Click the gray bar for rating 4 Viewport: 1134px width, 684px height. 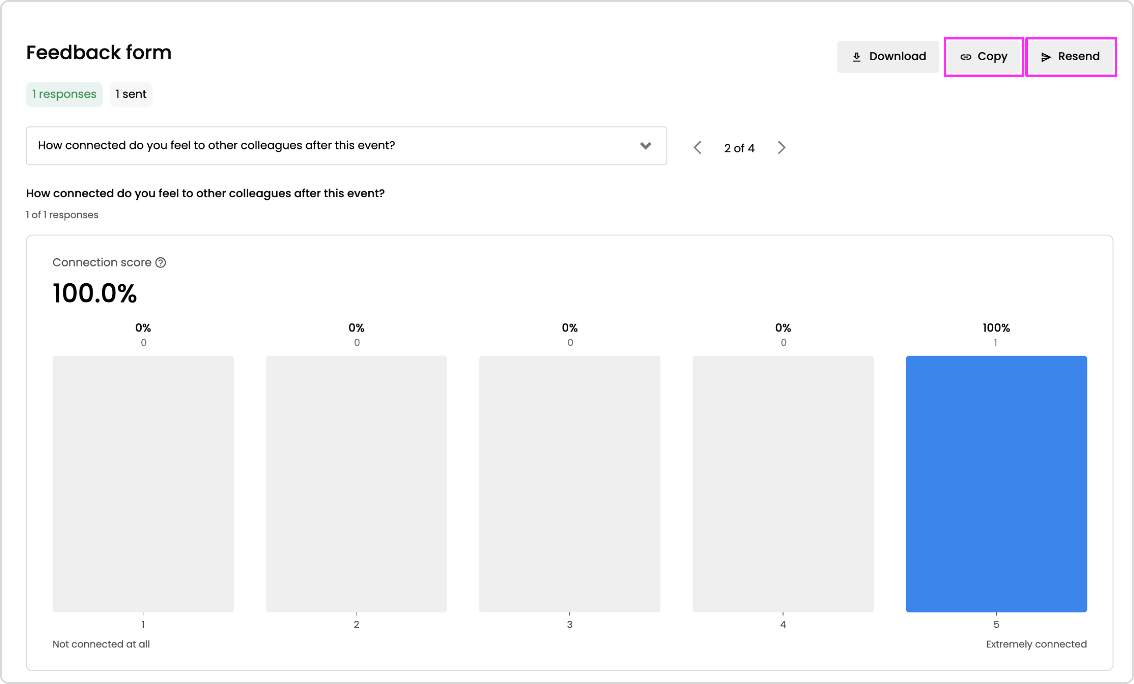[783, 484]
